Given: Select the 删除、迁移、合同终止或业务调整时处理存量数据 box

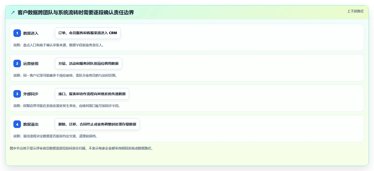Looking at the screenshot, I should [97, 124].
